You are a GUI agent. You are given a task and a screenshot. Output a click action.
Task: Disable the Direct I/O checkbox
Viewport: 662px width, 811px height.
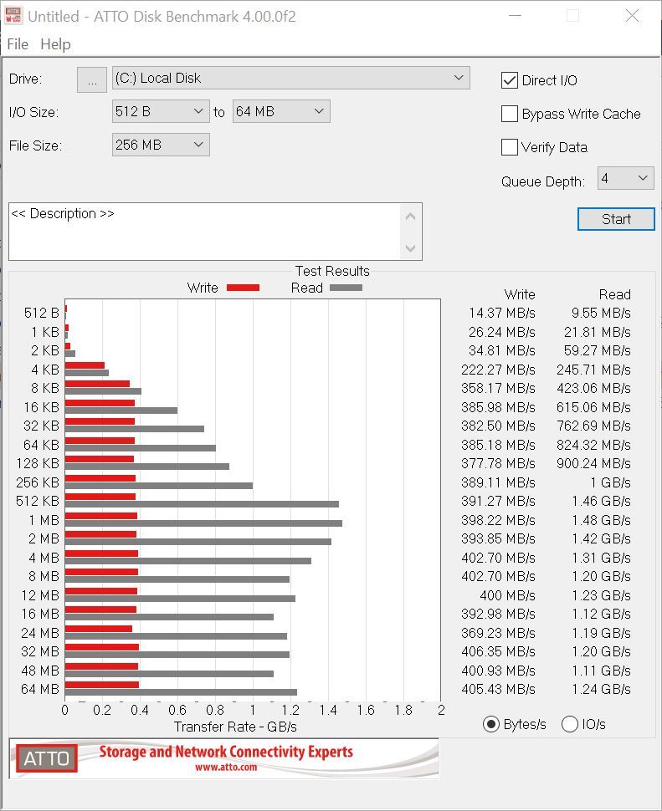pyautogui.click(x=510, y=80)
